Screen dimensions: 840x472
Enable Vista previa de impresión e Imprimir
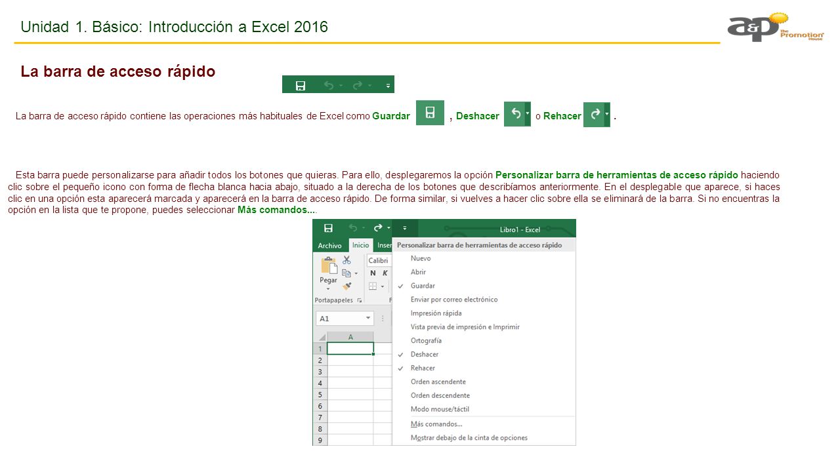[x=484, y=327]
